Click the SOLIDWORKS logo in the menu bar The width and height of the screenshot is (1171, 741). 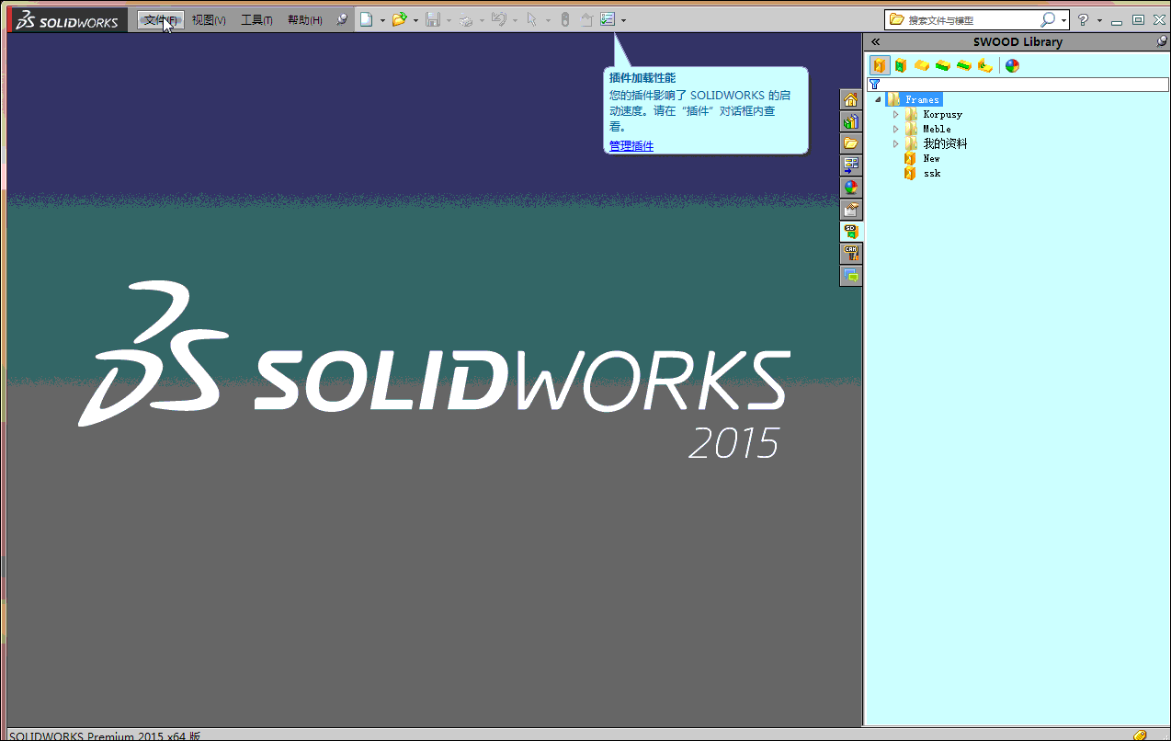pos(67,20)
